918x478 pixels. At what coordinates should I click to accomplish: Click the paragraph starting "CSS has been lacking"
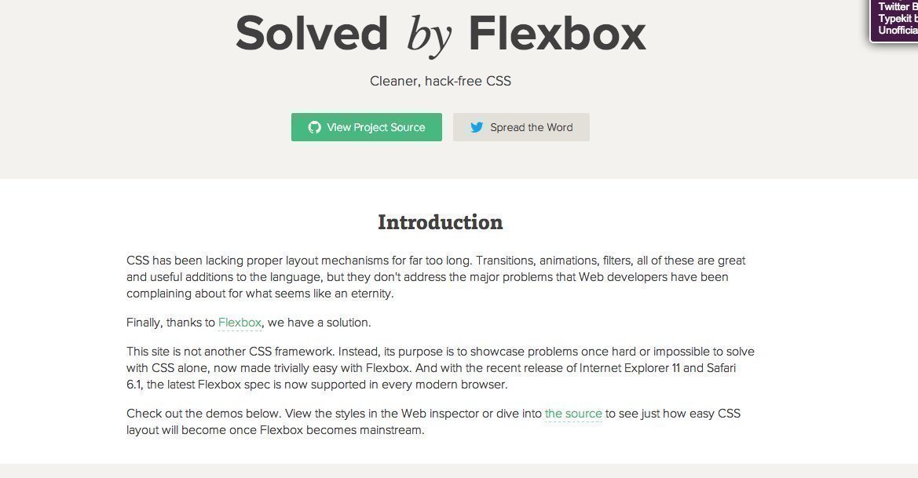(436, 277)
